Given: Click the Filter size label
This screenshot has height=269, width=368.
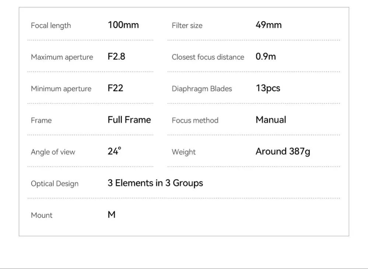Looking at the screenshot, I should [x=187, y=26].
